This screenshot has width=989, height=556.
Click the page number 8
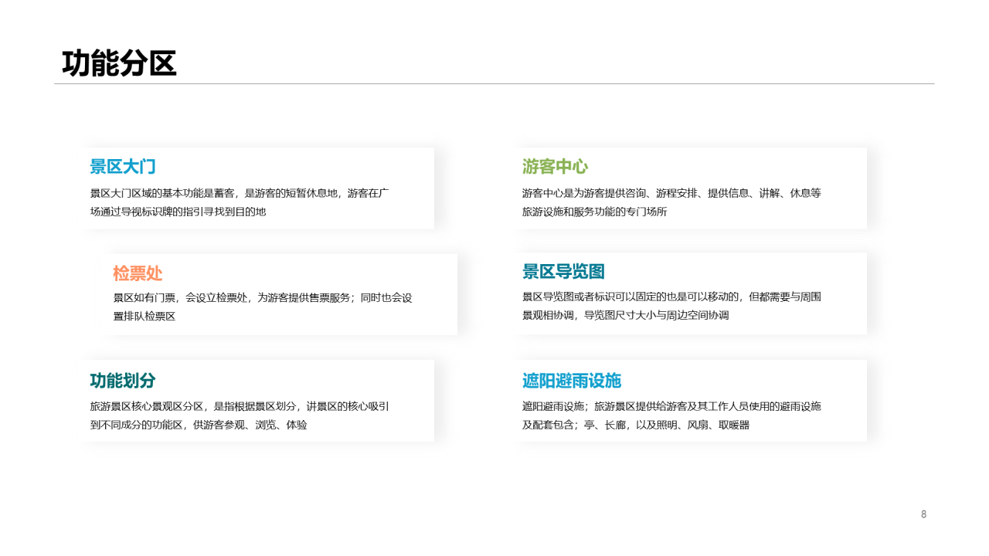pyautogui.click(x=923, y=514)
